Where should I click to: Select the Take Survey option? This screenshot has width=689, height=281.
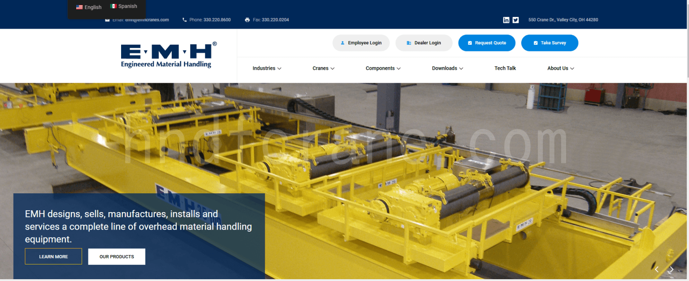pyautogui.click(x=549, y=43)
